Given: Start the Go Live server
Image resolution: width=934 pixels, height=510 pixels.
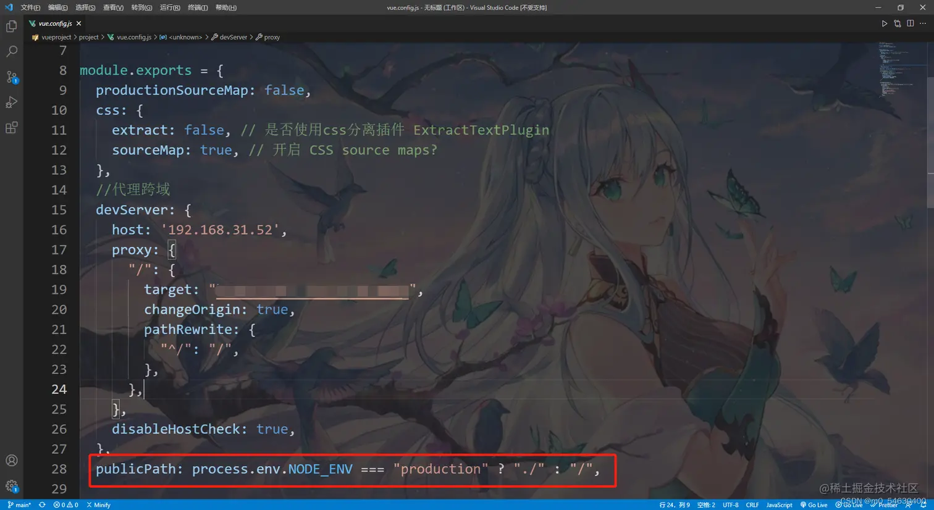Looking at the screenshot, I should 814,505.
